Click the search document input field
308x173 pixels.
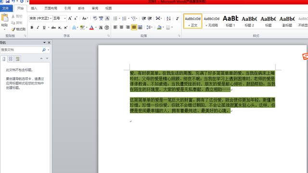(x=21, y=50)
